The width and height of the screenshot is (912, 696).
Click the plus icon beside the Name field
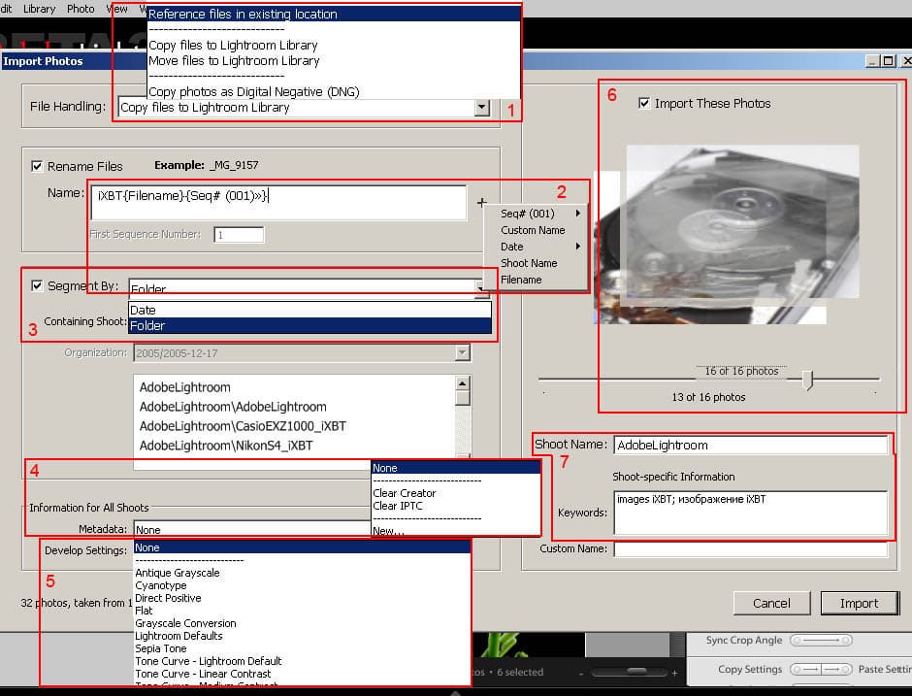click(x=481, y=203)
